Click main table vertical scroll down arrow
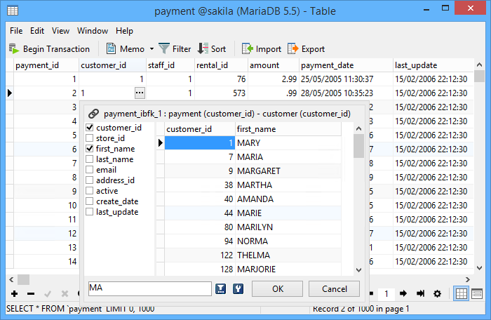491x320 pixels. (x=479, y=268)
